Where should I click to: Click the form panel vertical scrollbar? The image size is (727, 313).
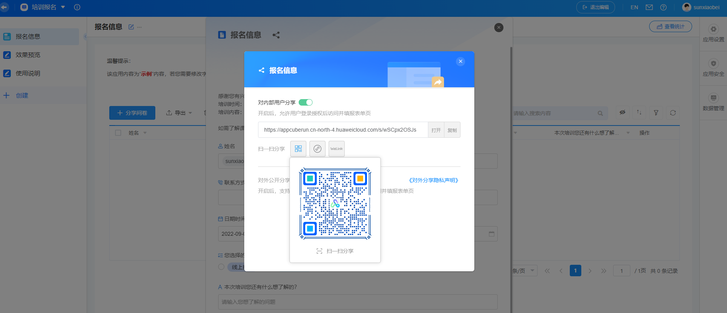pyautogui.click(x=511, y=180)
